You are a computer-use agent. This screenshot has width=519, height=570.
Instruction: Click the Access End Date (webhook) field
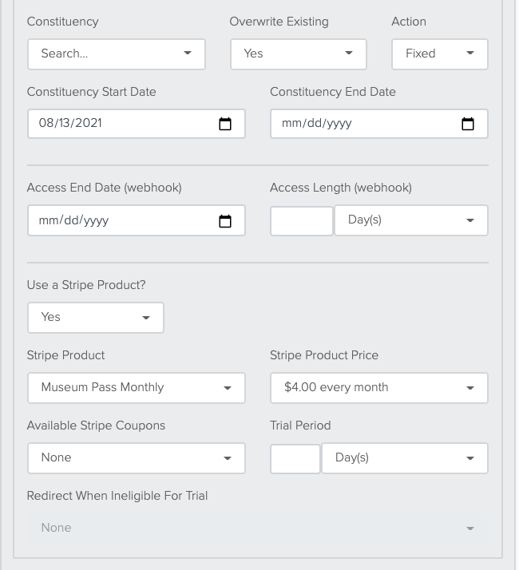pos(137,220)
